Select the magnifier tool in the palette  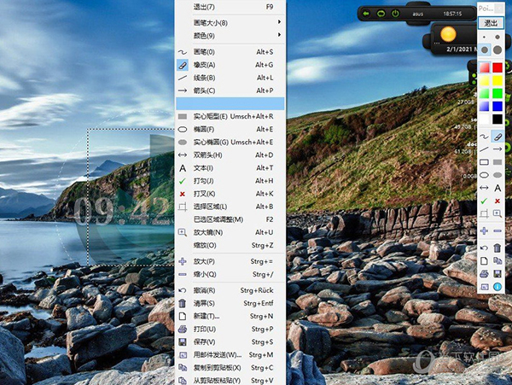[497, 213]
